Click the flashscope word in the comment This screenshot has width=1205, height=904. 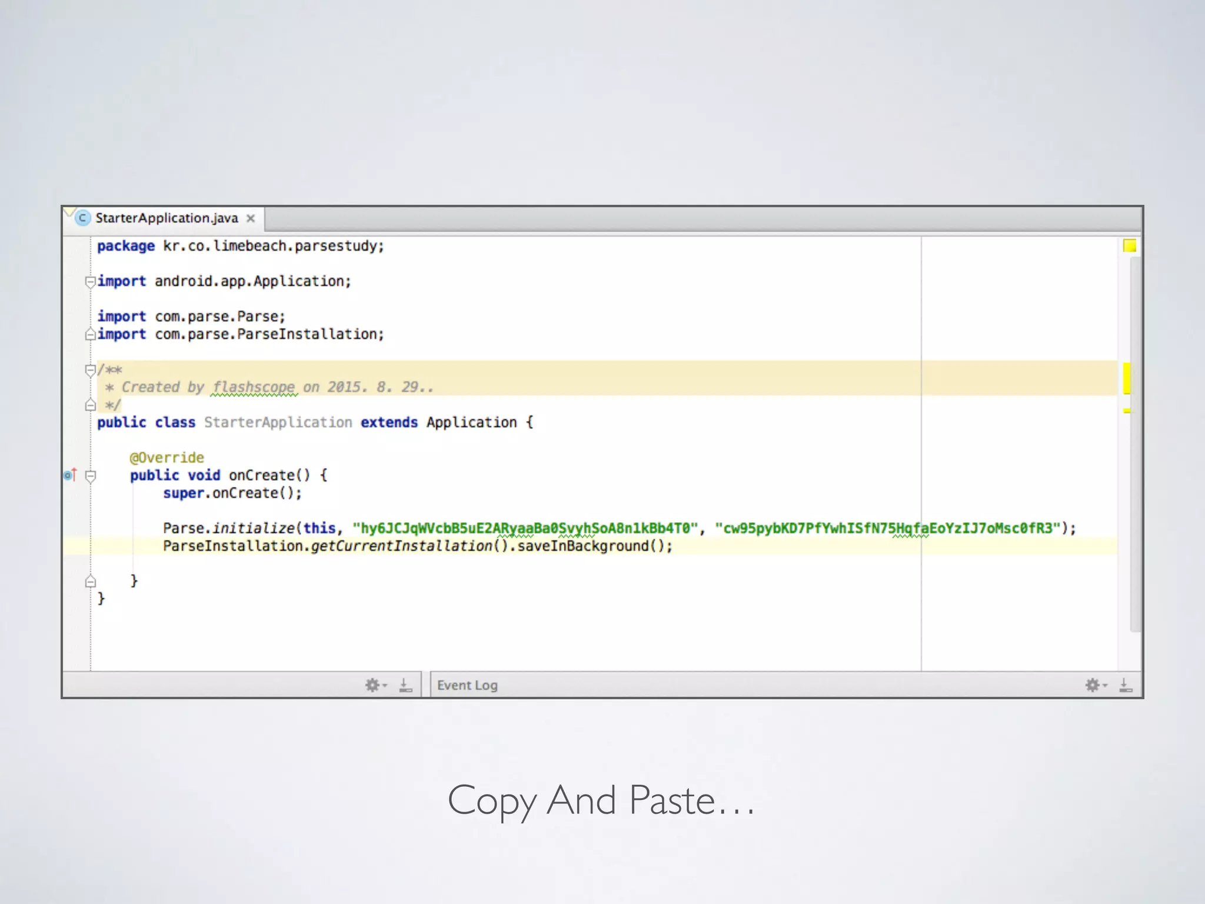point(254,387)
